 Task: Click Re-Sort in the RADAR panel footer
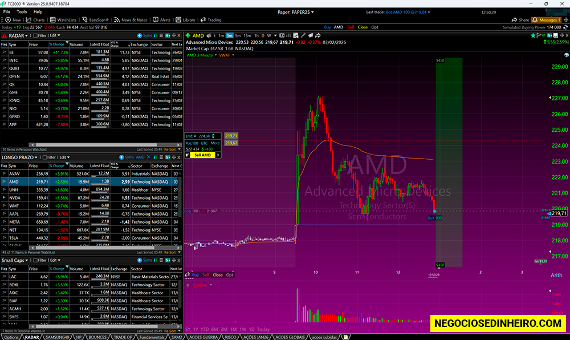pyautogui.click(x=170, y=149)
